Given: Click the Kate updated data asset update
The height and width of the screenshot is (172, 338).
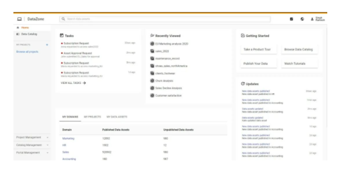Looking at the screenshot, I should (x=254, y=120).
